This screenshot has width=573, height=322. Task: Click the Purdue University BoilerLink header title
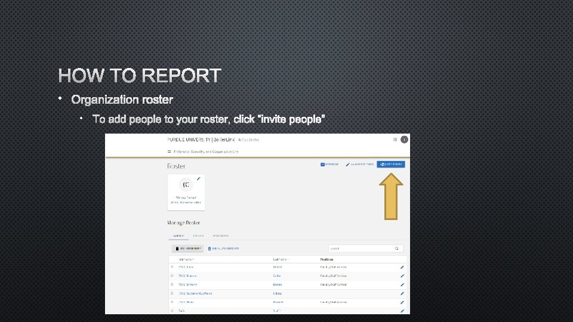201,140
